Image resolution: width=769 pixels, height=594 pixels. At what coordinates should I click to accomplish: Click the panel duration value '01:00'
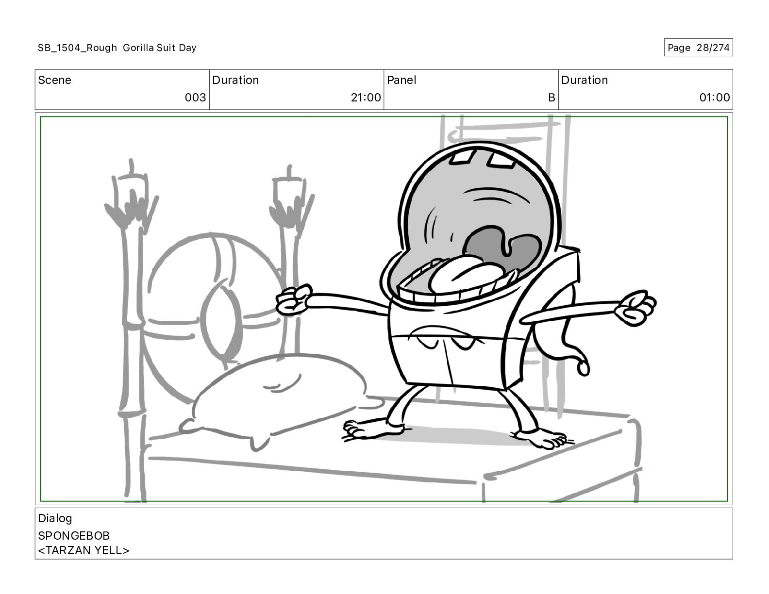[714, 98]
